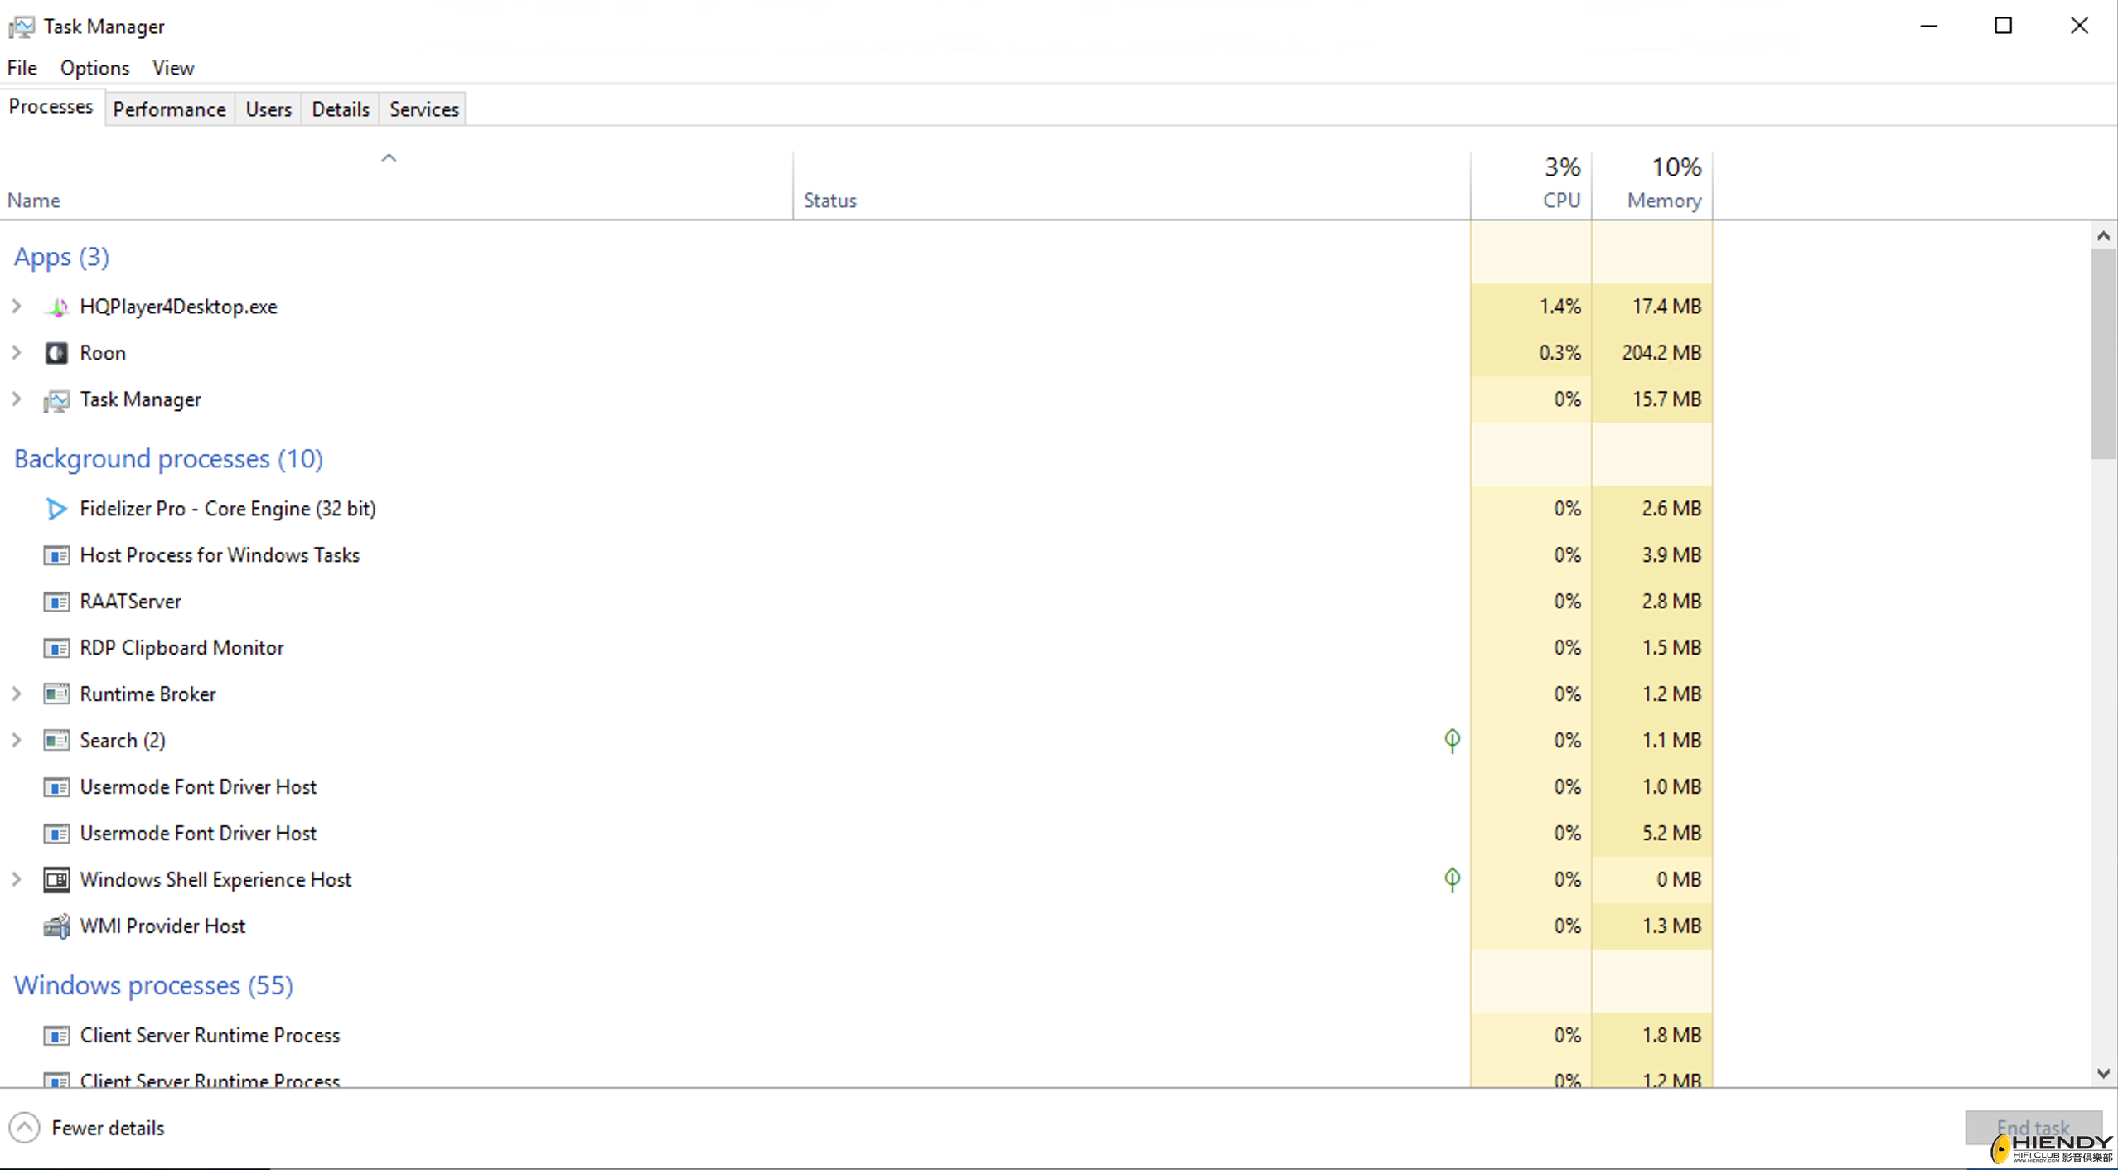Expand the Search (2) entry
The height and width of the screenshot is (1170, 2118).
coord(16,740)
